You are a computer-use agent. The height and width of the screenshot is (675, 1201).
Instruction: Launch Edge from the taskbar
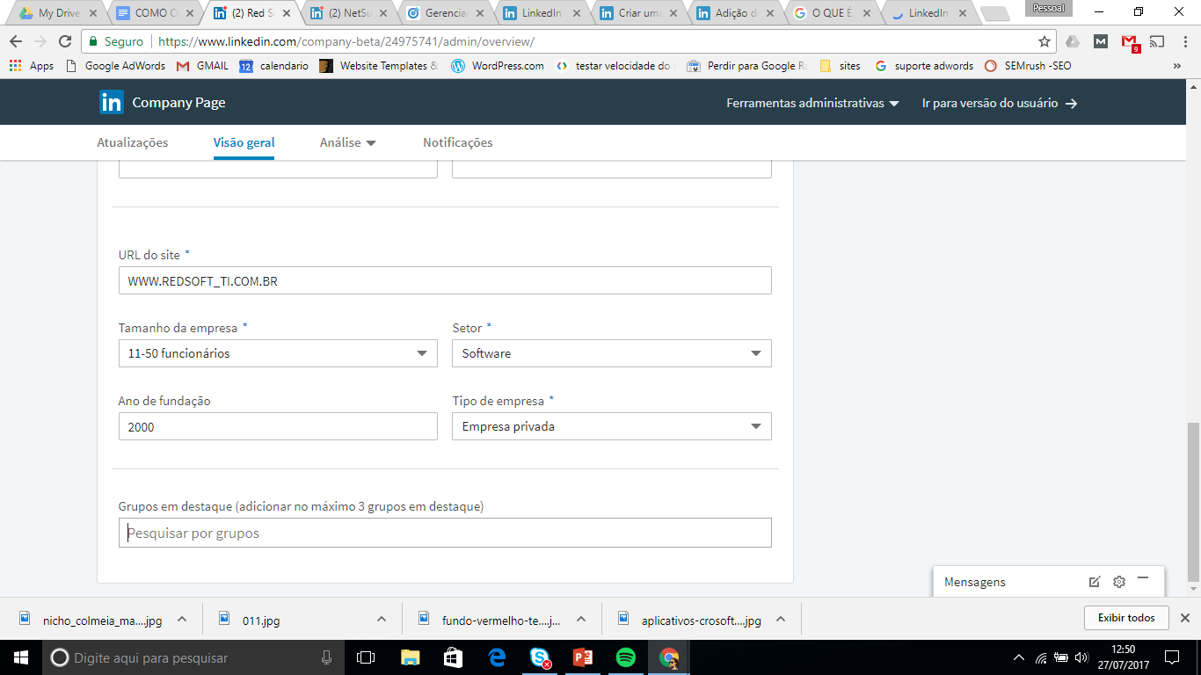(497, 657)
